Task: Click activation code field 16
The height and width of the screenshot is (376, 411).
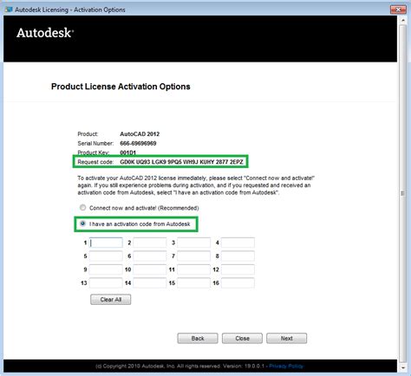Action: [238, 283]
